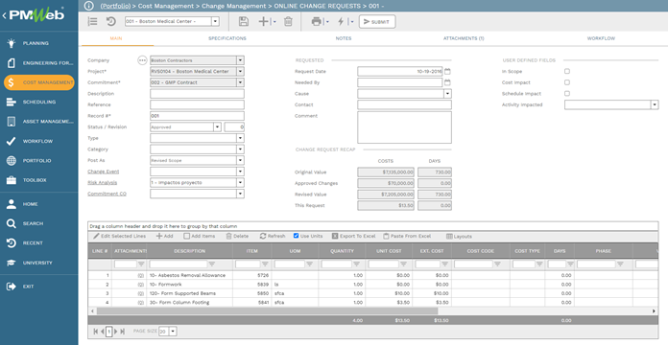668x345 pixels.
Task: Toggle the Cost Impact checkbox
Action: (567, 82)
